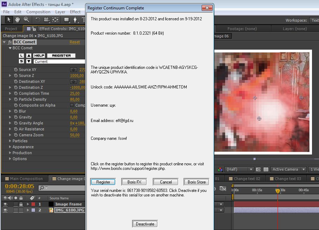Open the Half resolution dropdown
Screen dimensions: 319x230
pos(239,170)
